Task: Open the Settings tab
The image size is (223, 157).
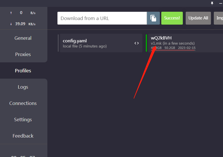Action: click(23, 120)
